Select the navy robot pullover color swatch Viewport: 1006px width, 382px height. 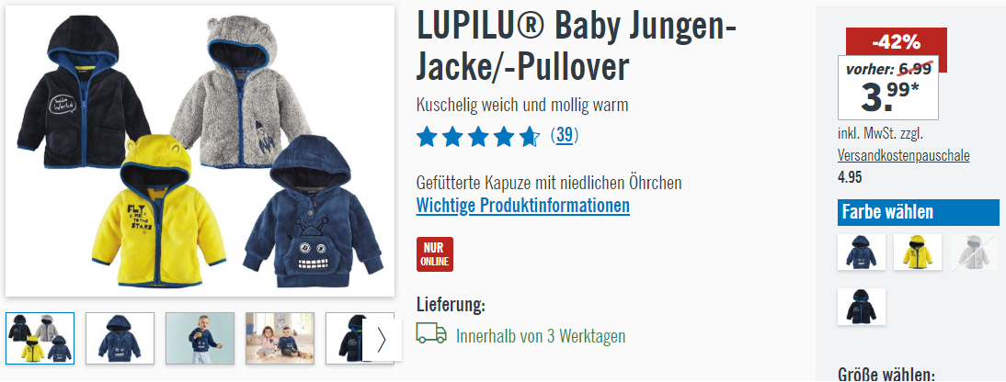(861, 252)
